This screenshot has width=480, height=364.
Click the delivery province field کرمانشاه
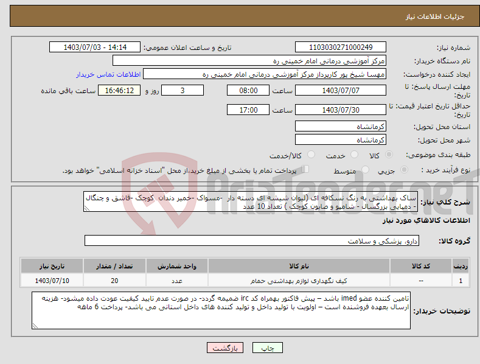pos(341,126)
